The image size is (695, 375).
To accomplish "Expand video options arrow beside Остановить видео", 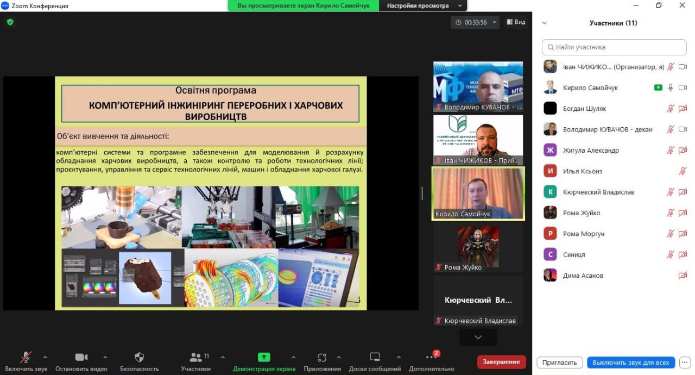I will coord(105,358).
